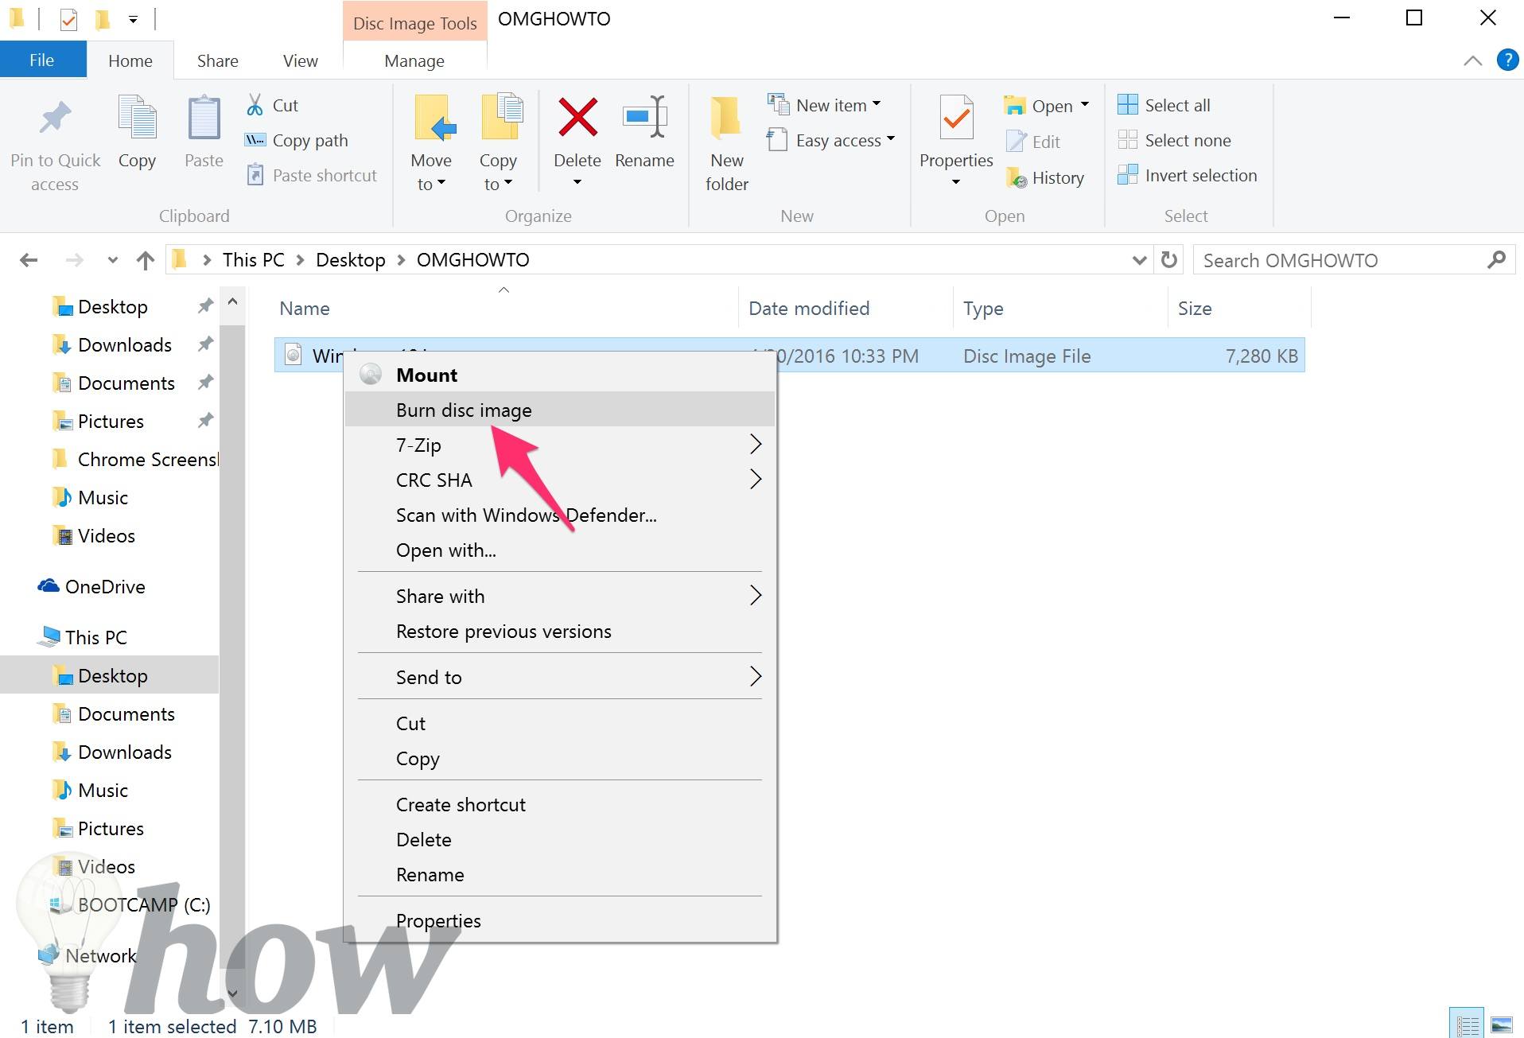
Task: Choose Mount in context menu
Action: tap(560, 375)
